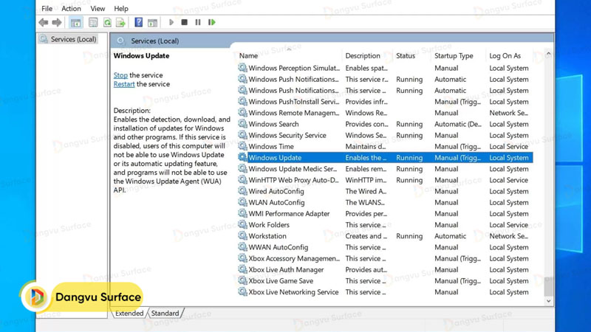This screenshot has width=591, height=332.
Task: Click the Stop the service link
Action: coord(120,75)
